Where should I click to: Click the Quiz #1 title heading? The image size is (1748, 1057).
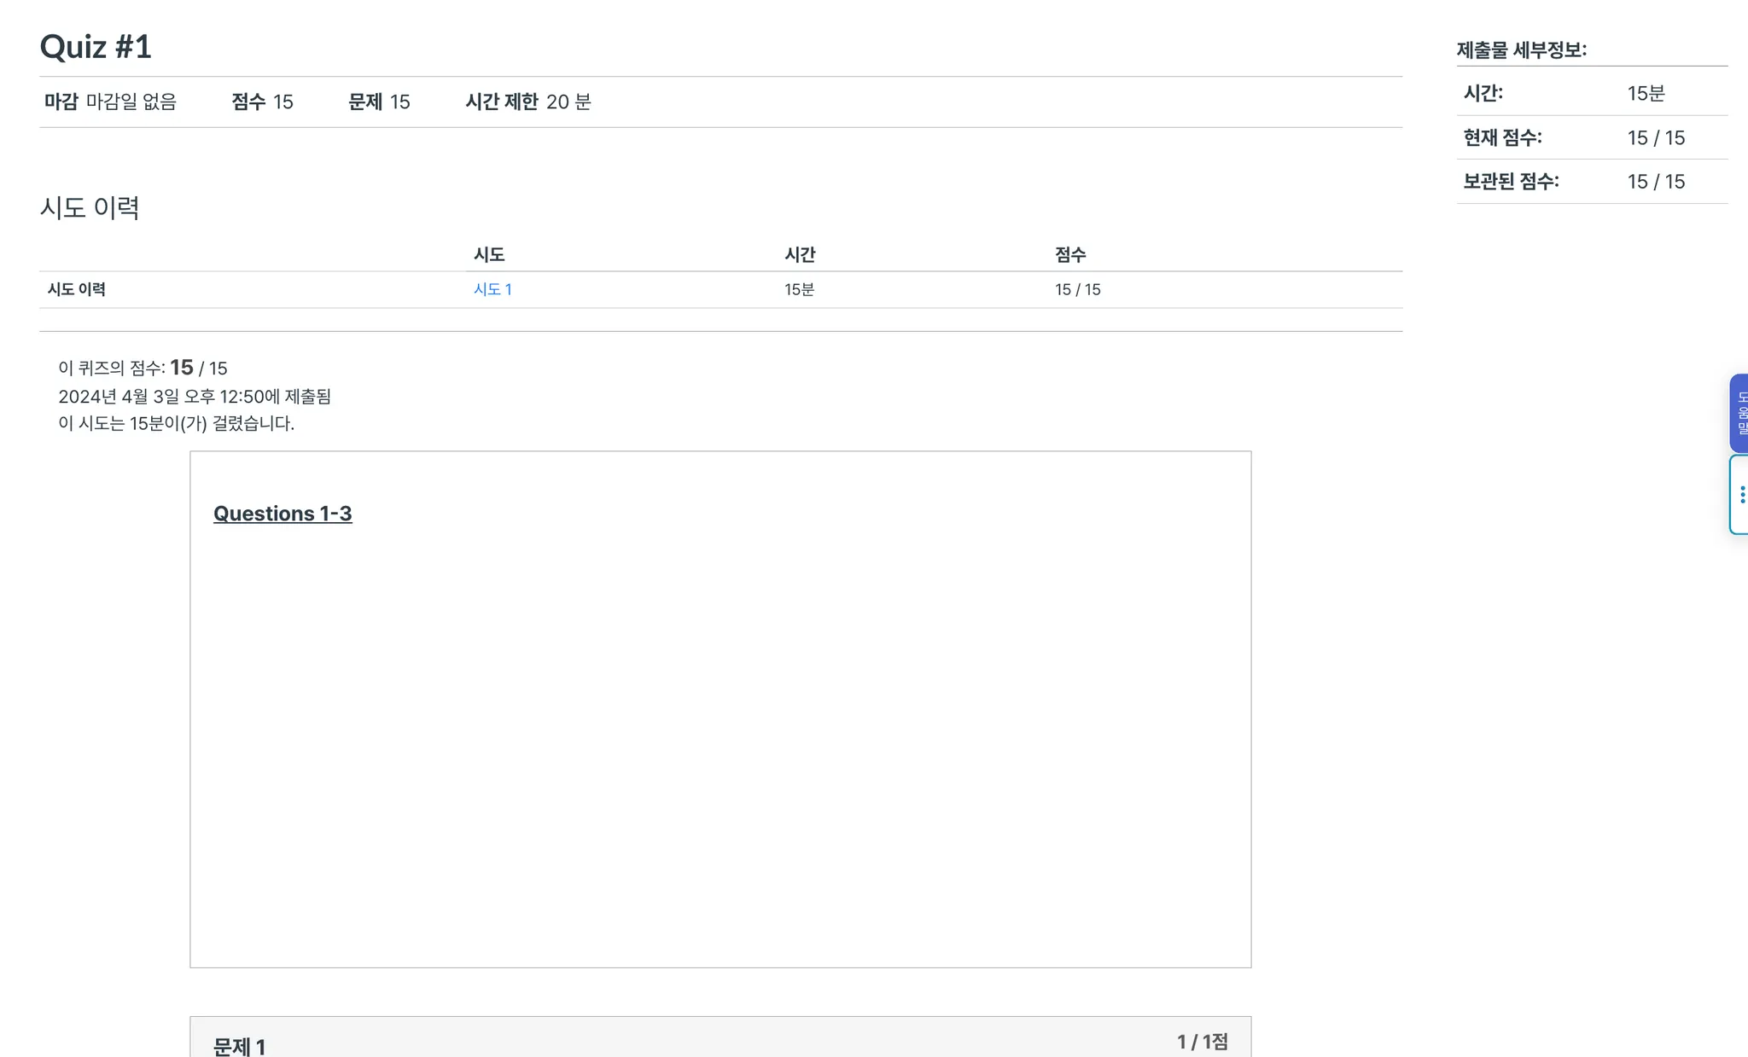click(x=96, y=47)
